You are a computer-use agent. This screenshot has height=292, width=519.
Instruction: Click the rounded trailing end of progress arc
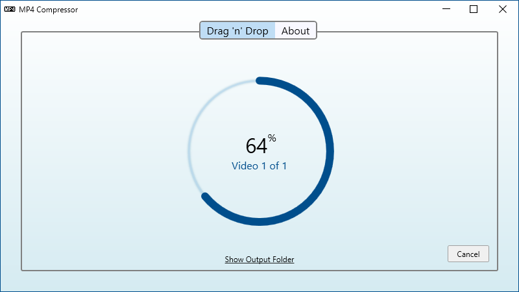click(205, 196)
